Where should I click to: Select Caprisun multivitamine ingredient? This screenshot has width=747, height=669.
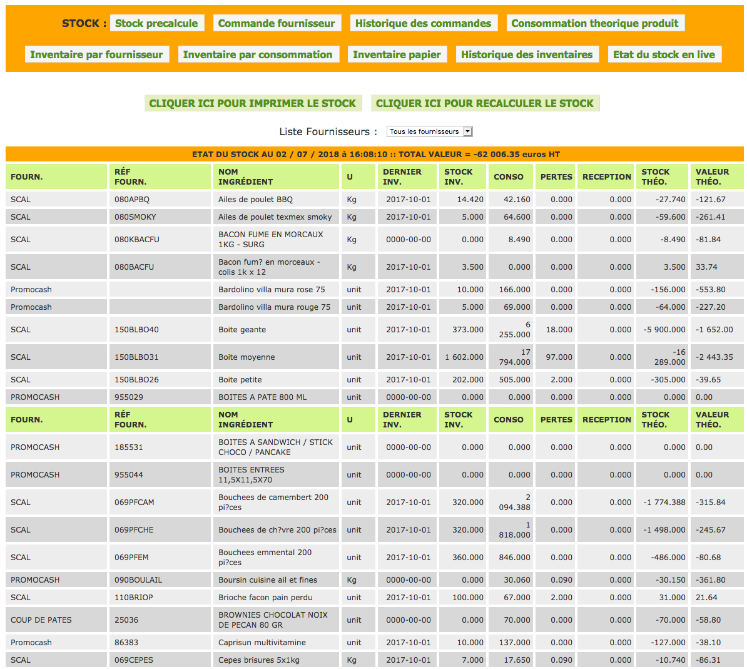click(x=262, y=643)
